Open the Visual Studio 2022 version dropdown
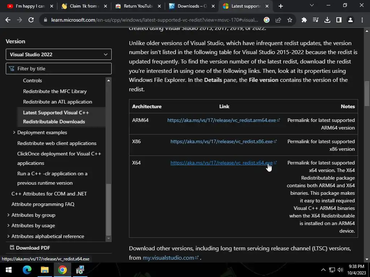This screenshot has height=277, width=370. (59, 54)
